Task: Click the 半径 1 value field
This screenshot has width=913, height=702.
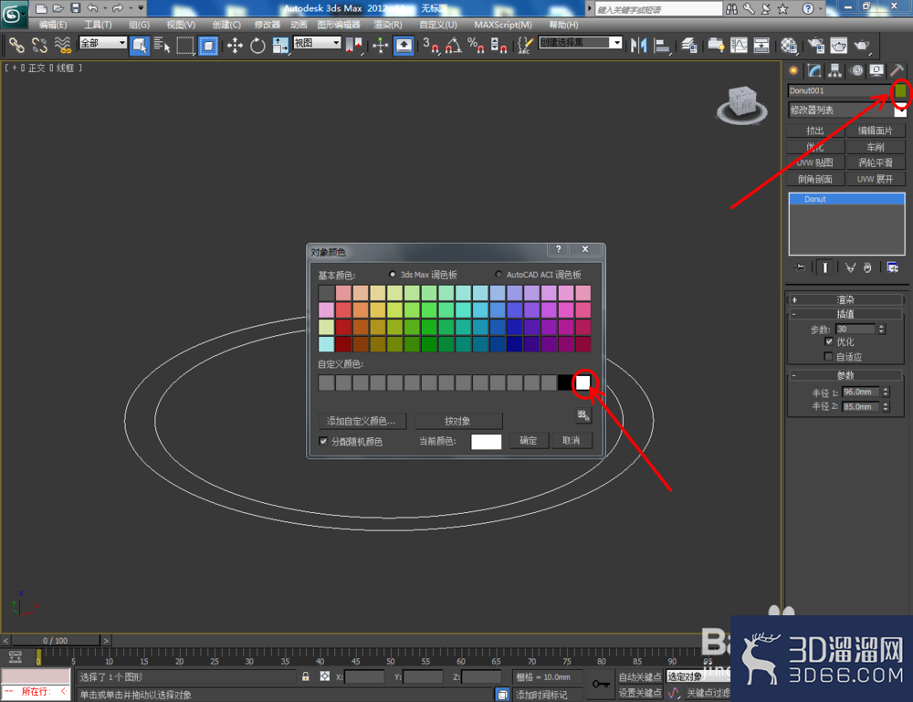Action: tap(862, 392)
